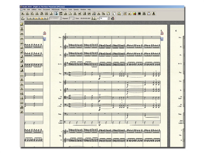Select the Articulation tool
The height and width of the screenshot is (153, 204).
(75, 14)
